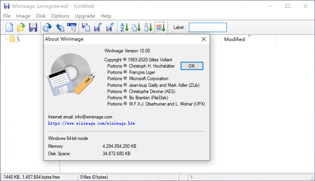Close the About WinImage dialog
Viewport: 315px width, 181px height.
click(204, 39)
